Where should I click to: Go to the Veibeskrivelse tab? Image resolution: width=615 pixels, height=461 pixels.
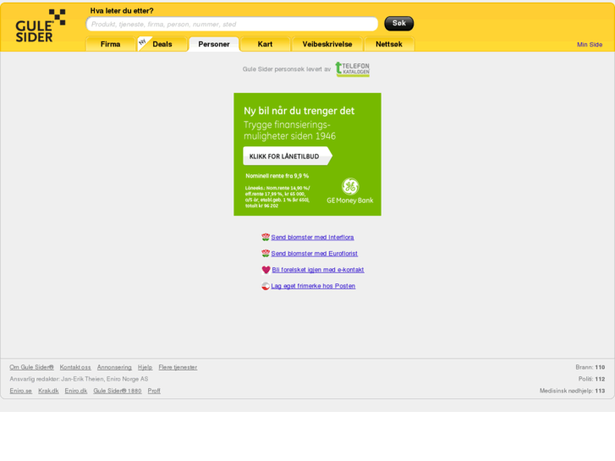pos(327,44)
